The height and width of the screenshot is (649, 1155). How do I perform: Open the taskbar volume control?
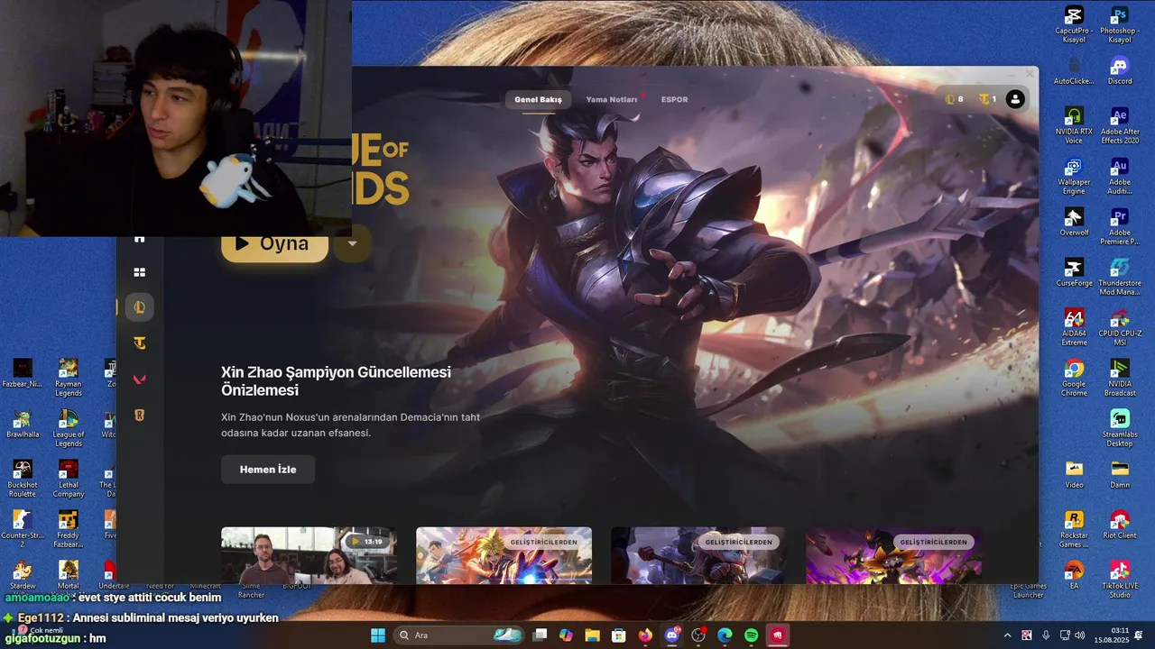click(1080, 635)
